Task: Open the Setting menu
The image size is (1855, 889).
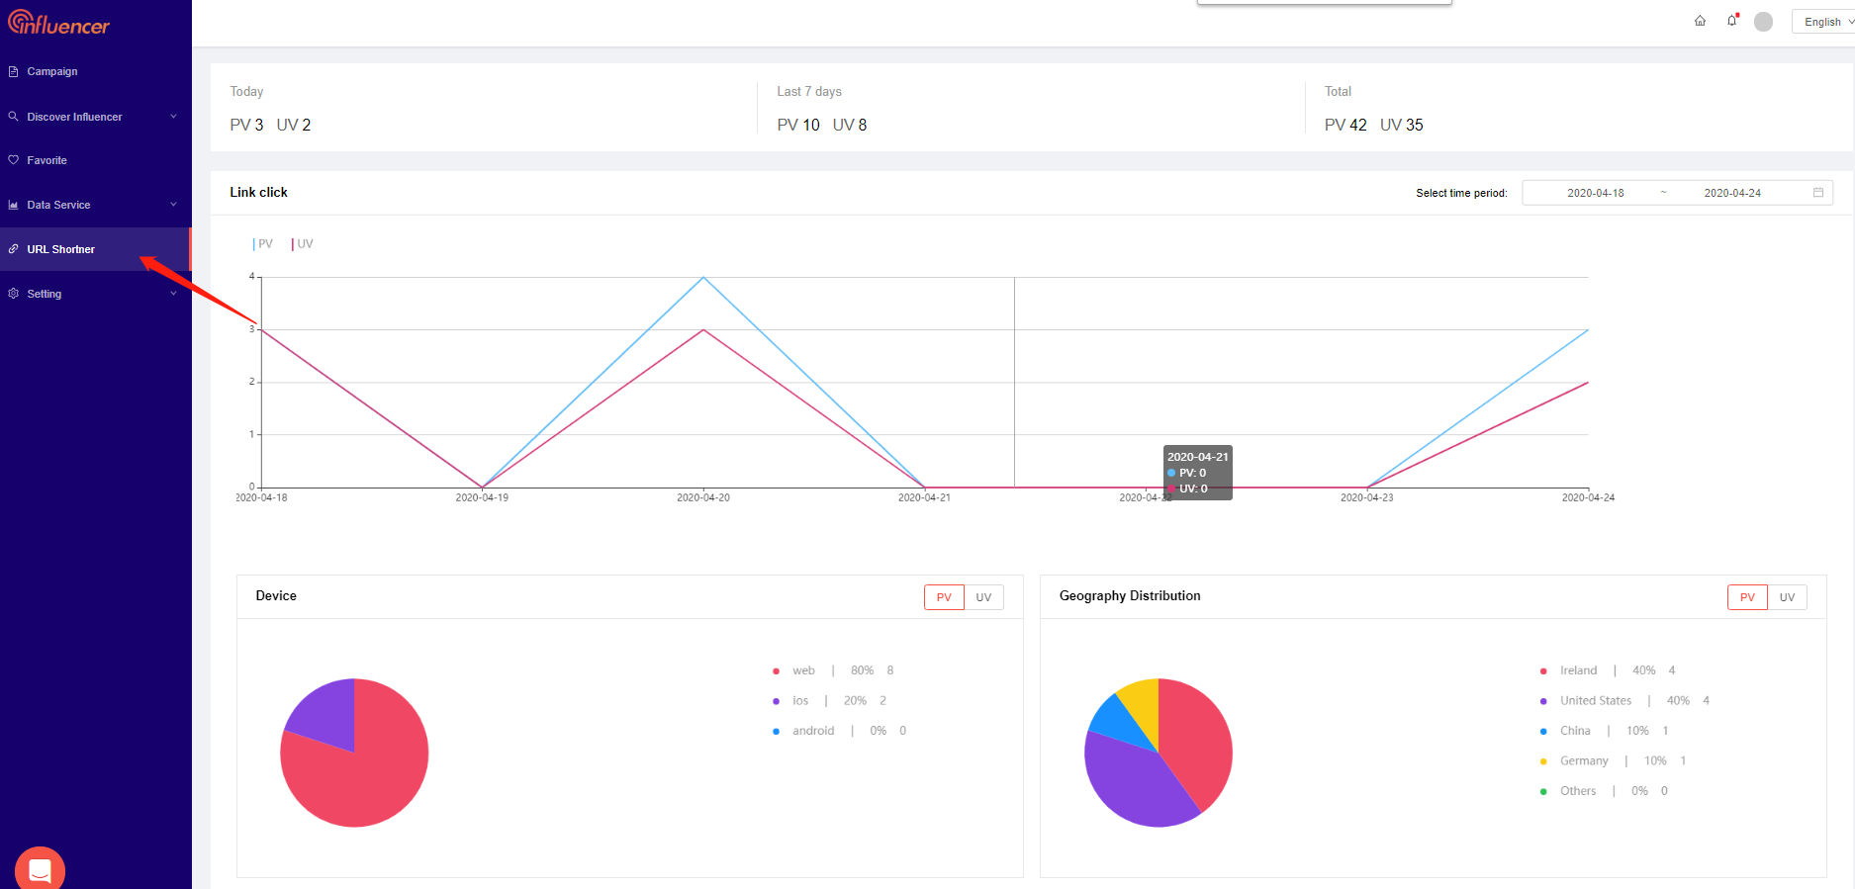Action: pos(95,294)
